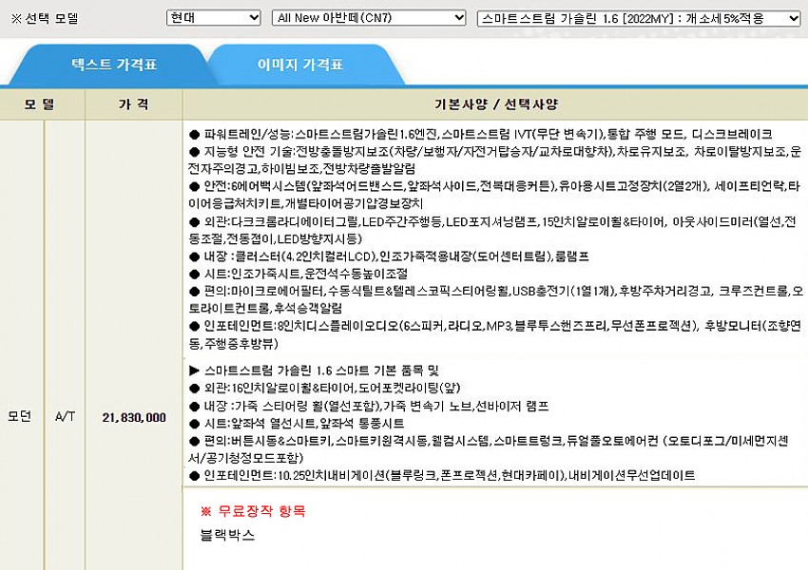Switch to the 이미지 가격표 tab
The width and height of the screenshot is (808, 570).
point(300,66)
